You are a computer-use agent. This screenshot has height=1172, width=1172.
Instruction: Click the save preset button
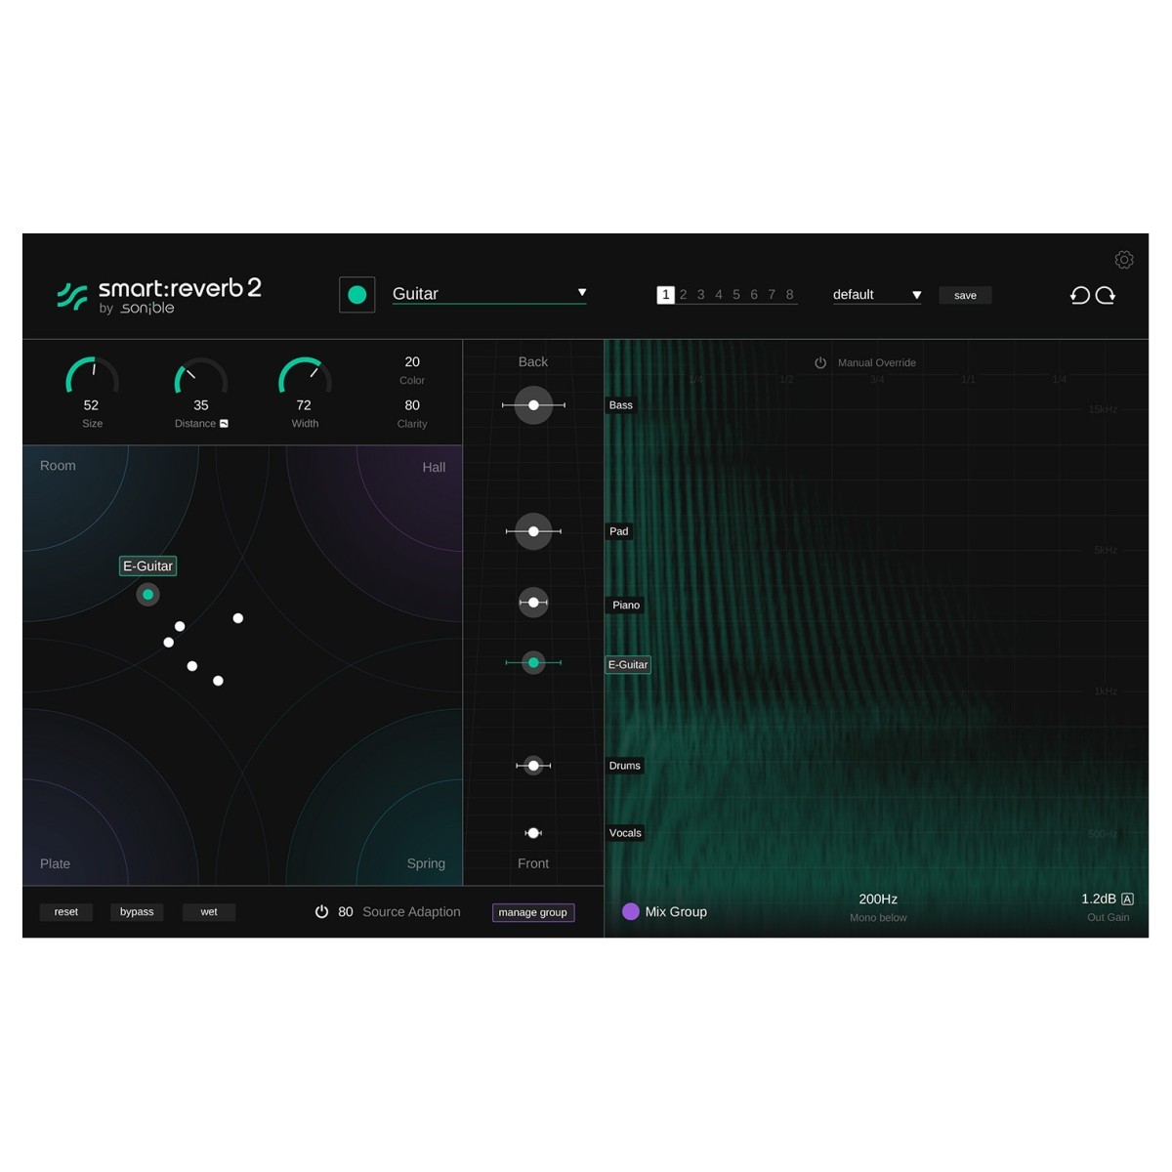965,295
